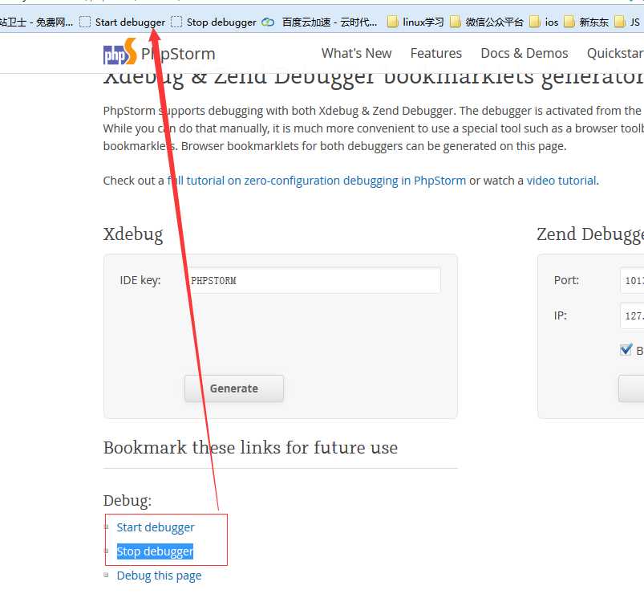Open the Docs & Demos menu item
The width and height of the screenshot is (644, 598).
pos(525,54)
